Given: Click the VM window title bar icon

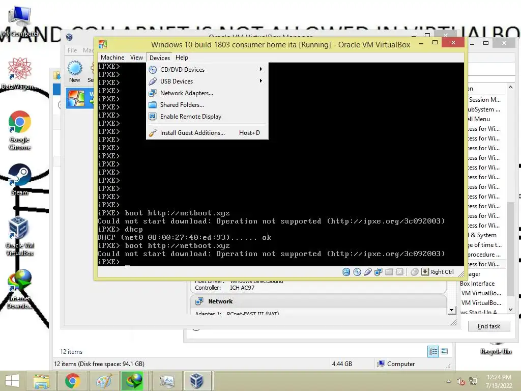Looking at the screenshot, I should pyautogui.click(x=103, y=44).
